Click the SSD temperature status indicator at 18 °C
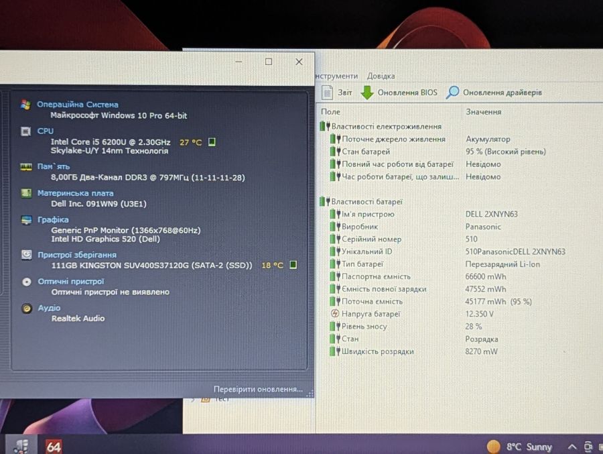 click(x=293, y=265)
